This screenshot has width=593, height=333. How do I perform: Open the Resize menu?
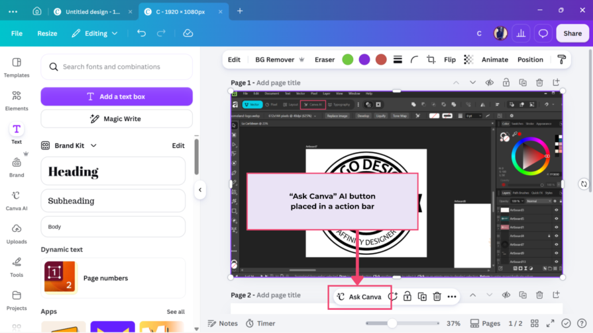[x=47, y=33]
